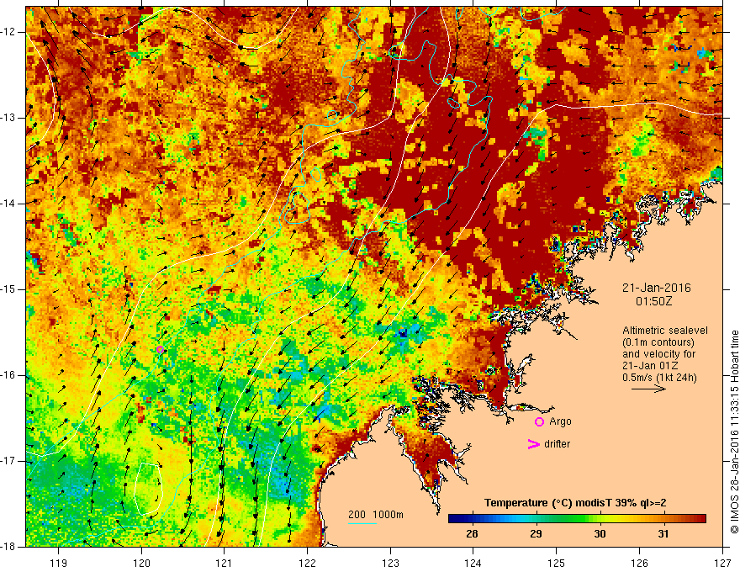Click the '01:50Z' time label
This screenshot has width=740, height=572.
(653, 301)
